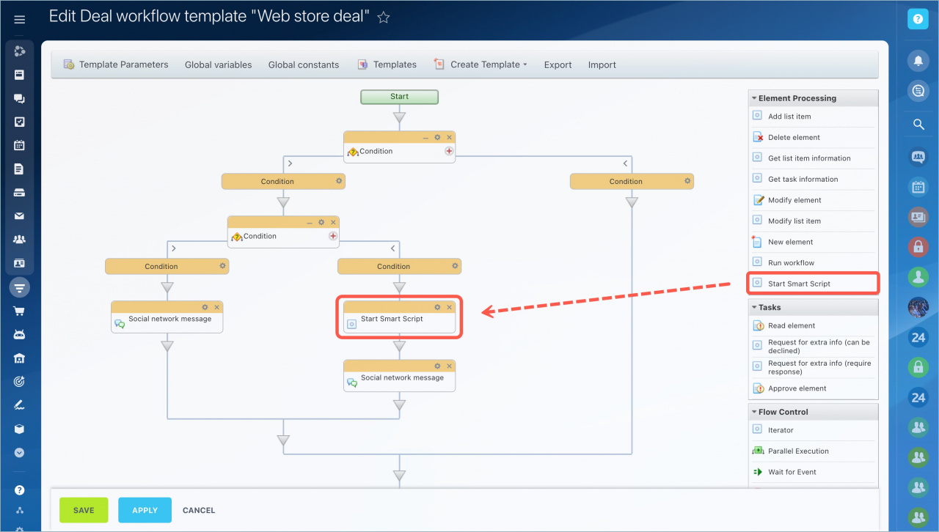Mark template as favorite with star icon

point(384,18)
